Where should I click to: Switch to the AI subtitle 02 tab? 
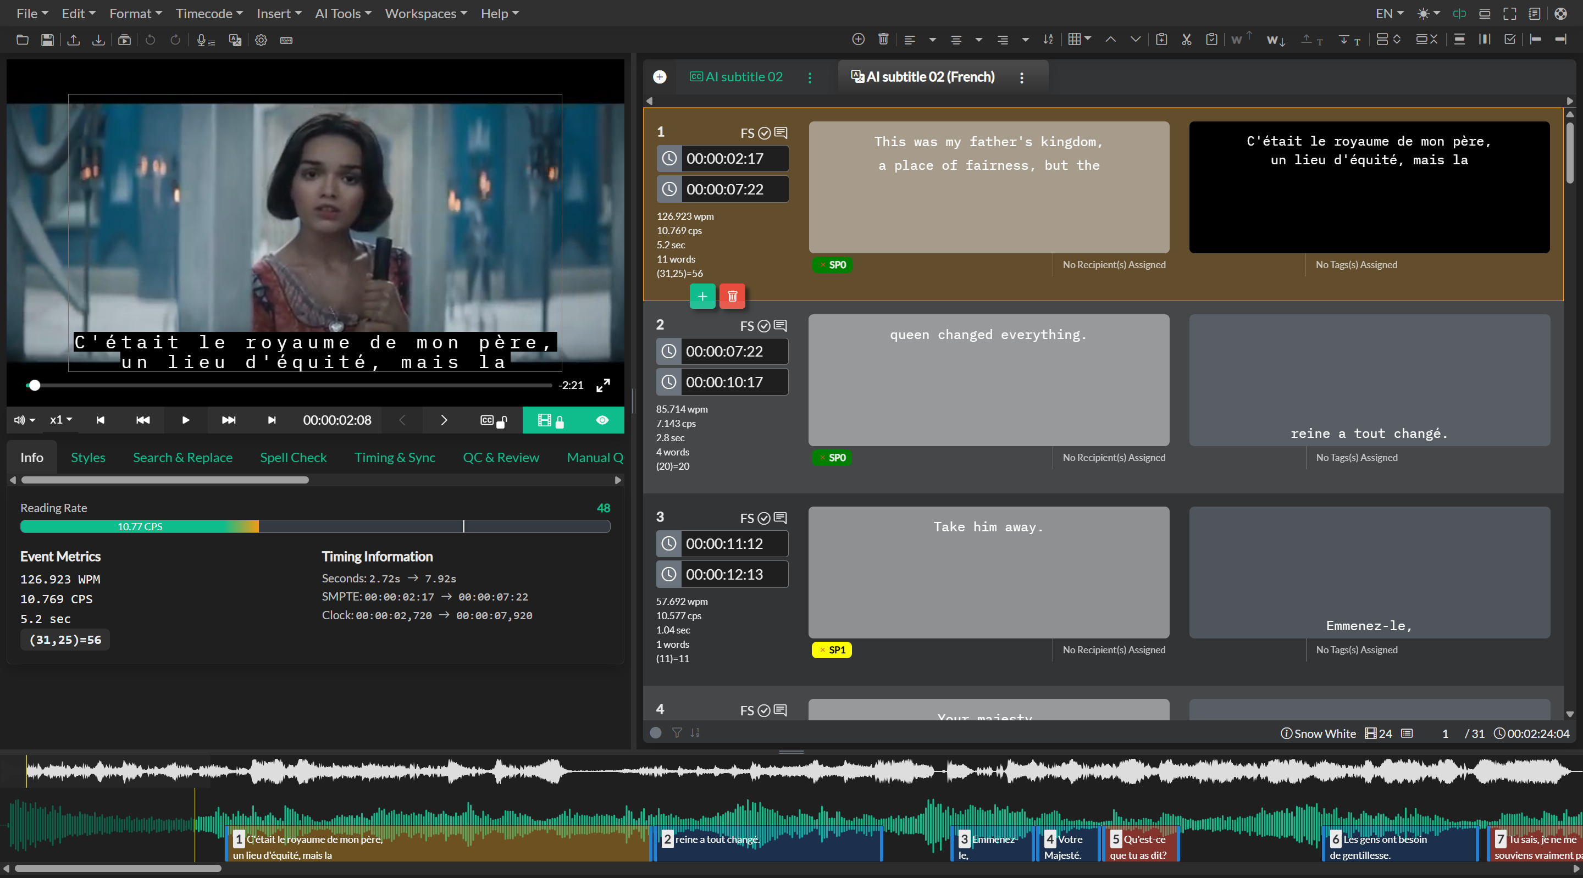pyautogui.click(x=736, y=77)
